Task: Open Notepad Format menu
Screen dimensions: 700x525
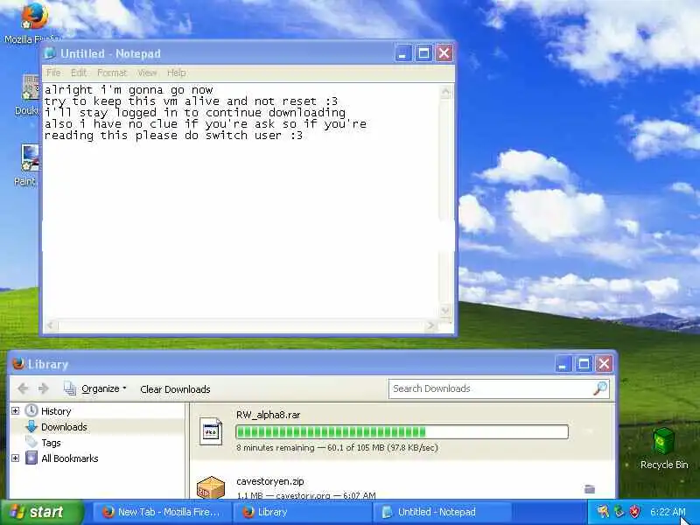Action: click(x=112, y=73)
